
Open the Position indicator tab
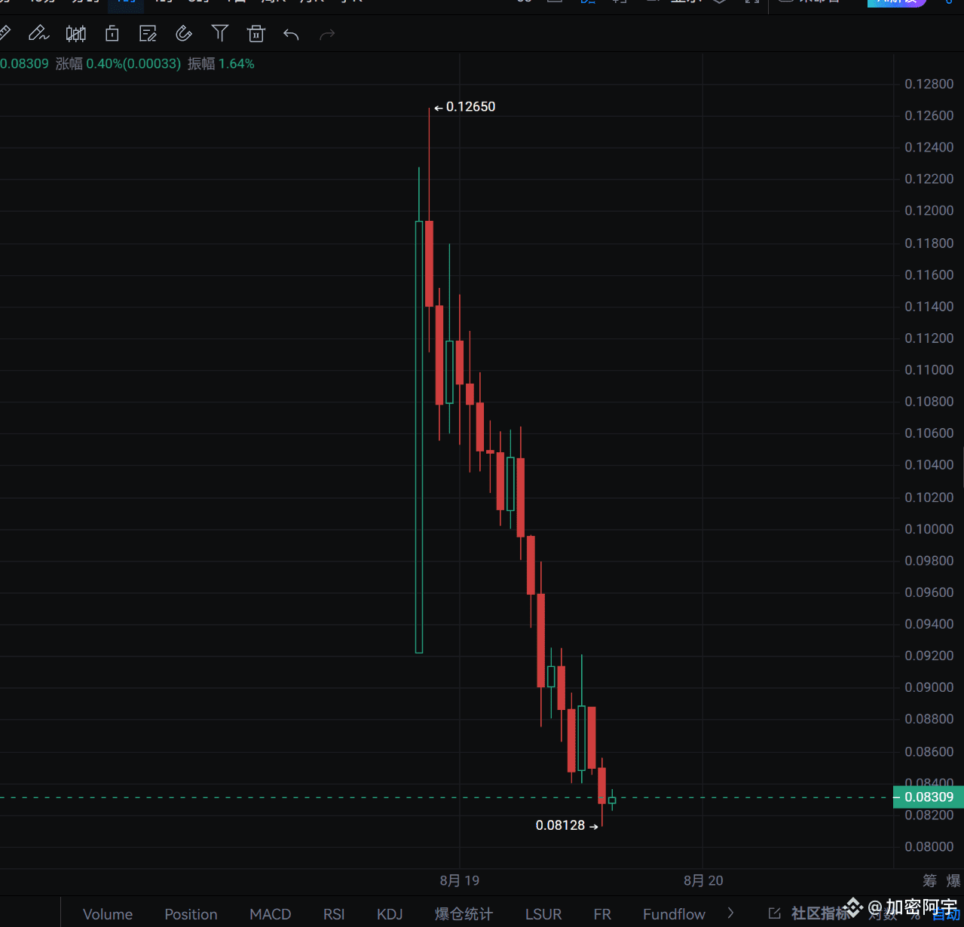(x=191, y=914)
